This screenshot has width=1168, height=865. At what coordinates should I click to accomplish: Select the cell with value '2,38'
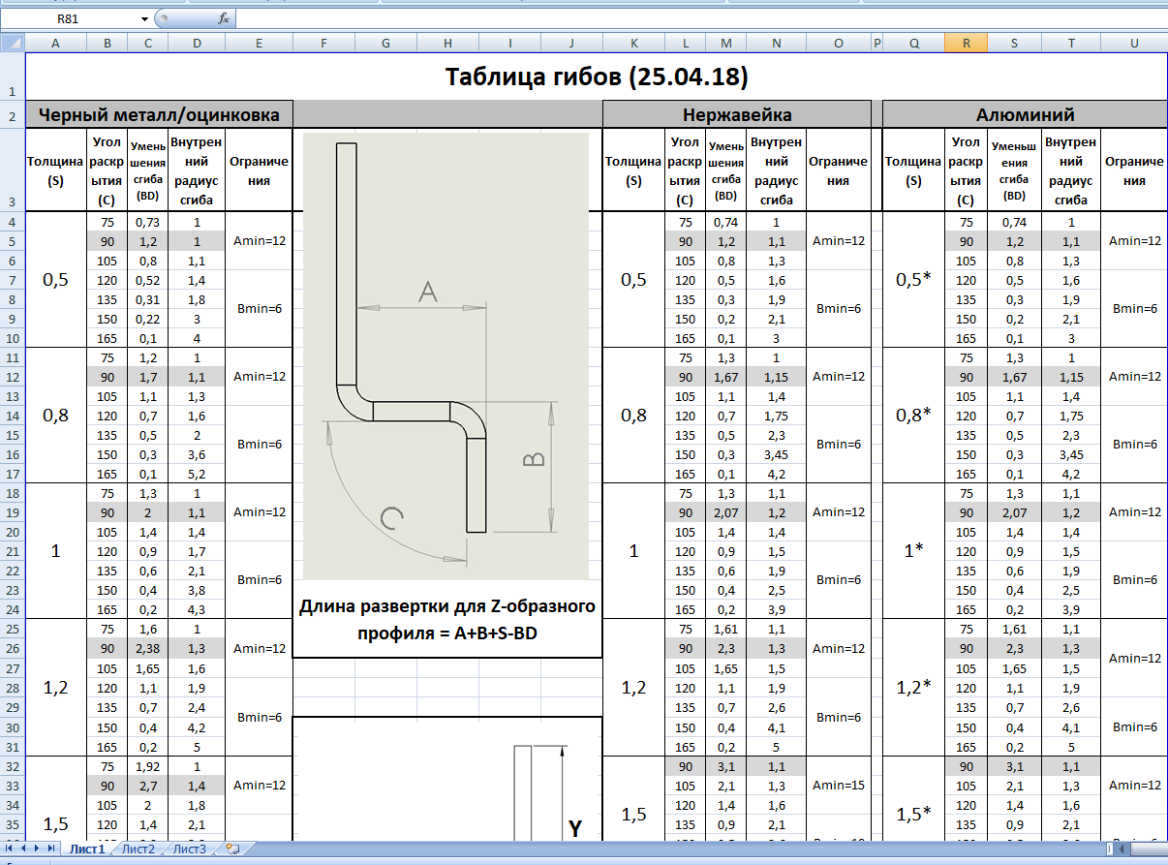(147, 649)
